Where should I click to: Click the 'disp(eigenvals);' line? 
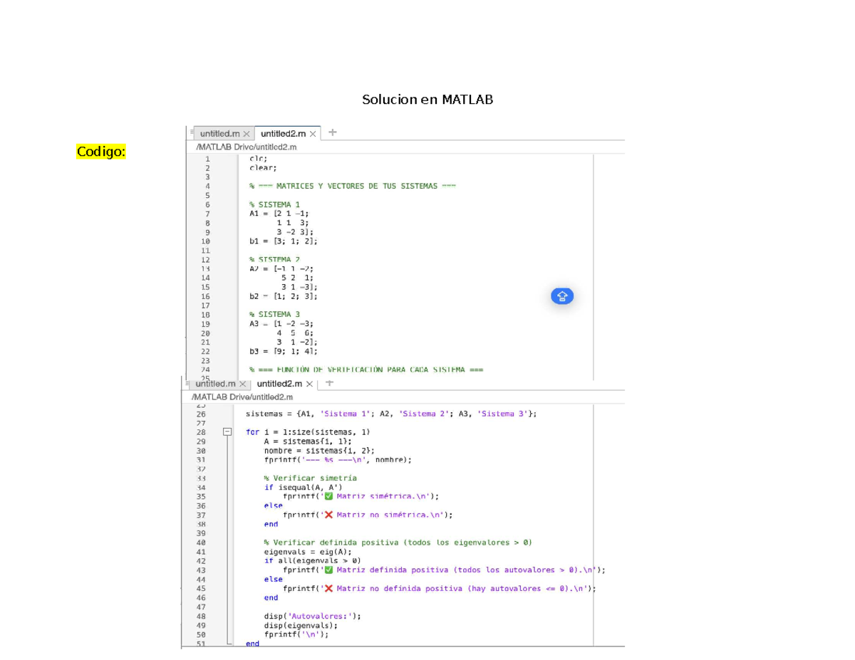pos(301,625)
